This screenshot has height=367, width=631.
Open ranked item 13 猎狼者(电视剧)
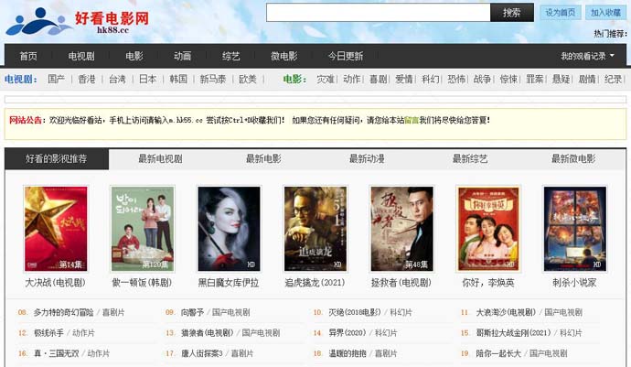[208, 333]
